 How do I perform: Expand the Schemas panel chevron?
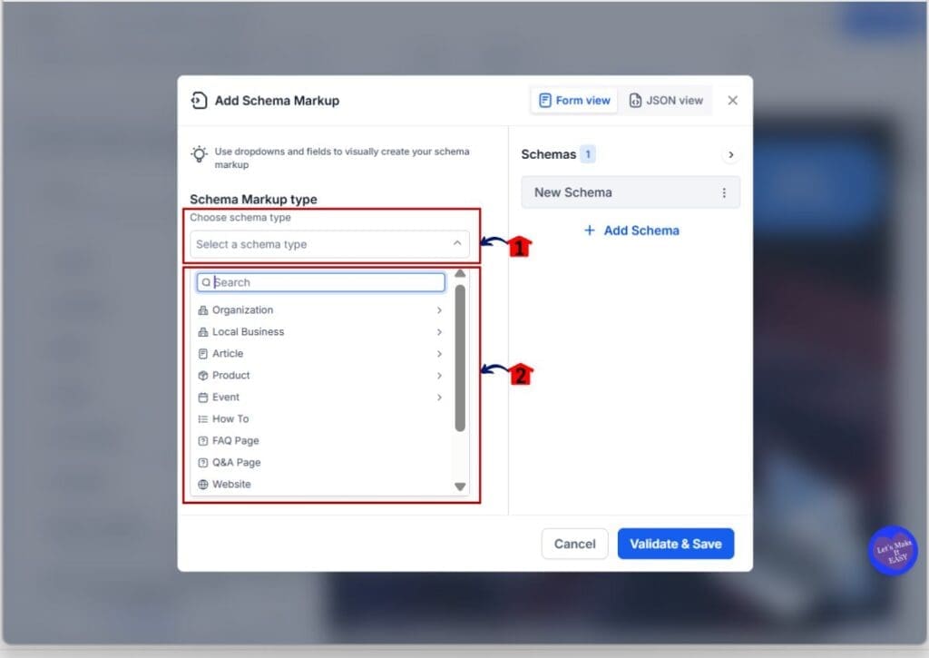tap(731, 154)
